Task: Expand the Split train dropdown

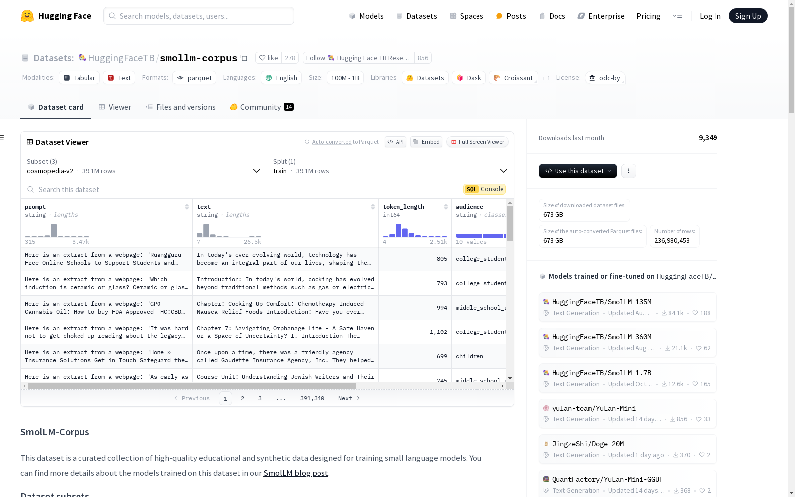Action: (391, 166)
